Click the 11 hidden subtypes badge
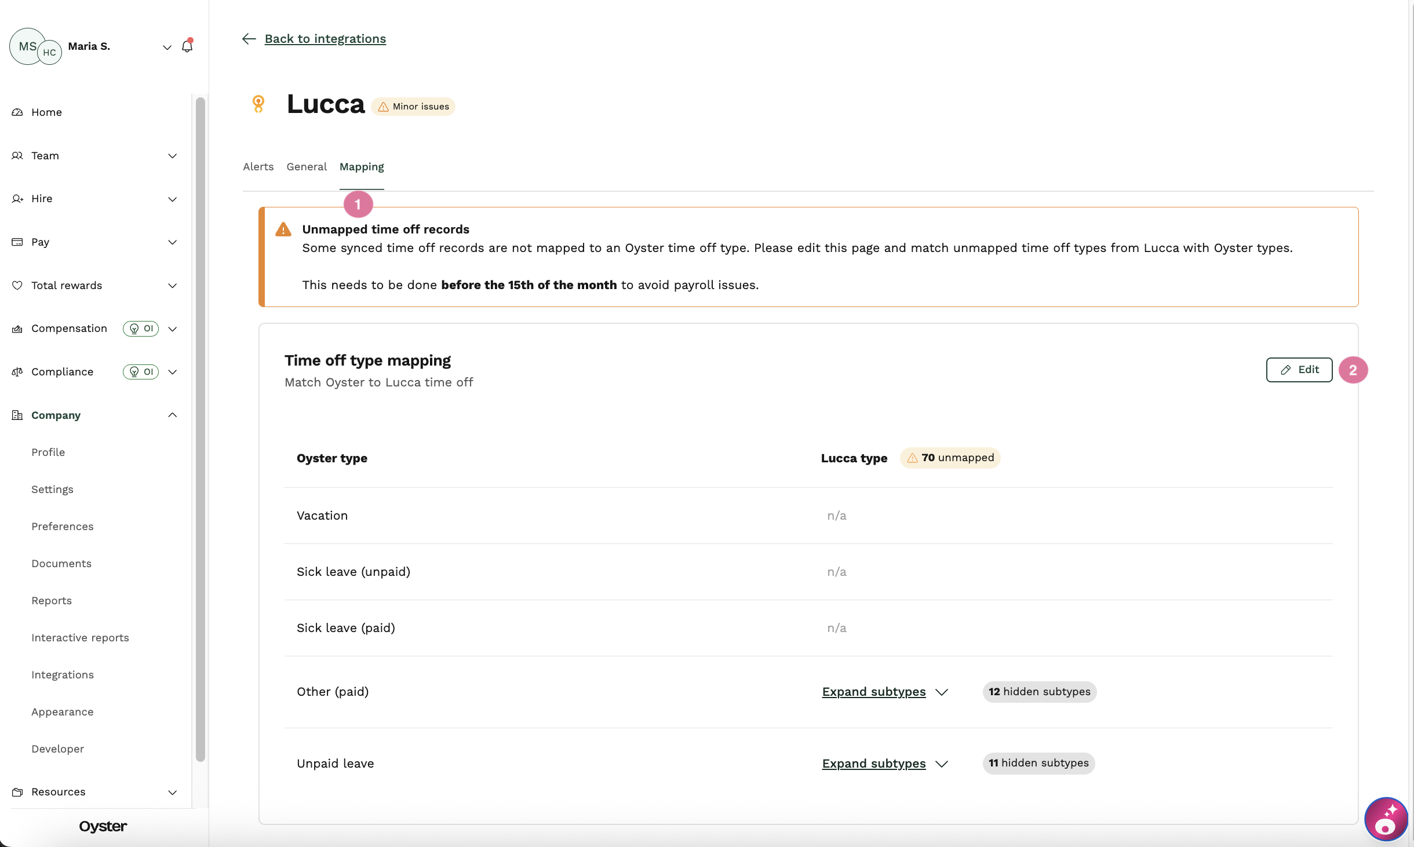The image size is (1414, 847). tap(1038, 763)
